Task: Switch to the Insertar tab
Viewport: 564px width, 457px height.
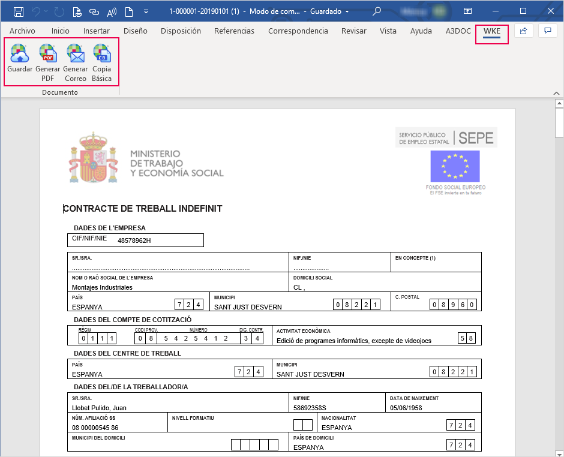Action: [97, 31]
